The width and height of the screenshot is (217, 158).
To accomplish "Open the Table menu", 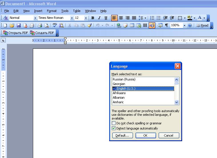I will 77,11.
